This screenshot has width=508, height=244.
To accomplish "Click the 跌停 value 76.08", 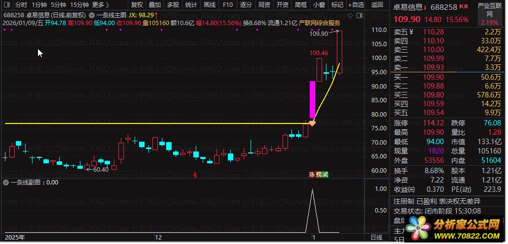I will (492, 123).
